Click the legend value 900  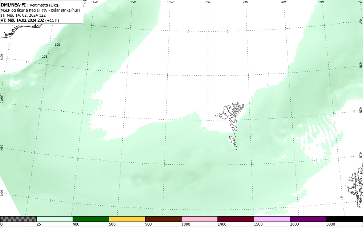[148, 224]
